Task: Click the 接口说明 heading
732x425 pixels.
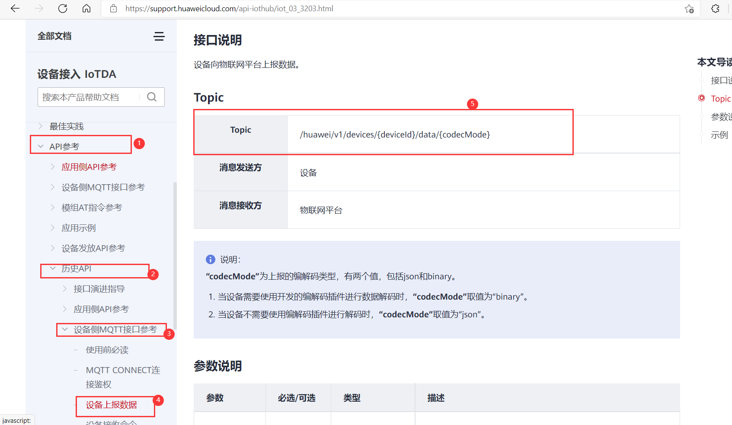Action: [218, 40]
